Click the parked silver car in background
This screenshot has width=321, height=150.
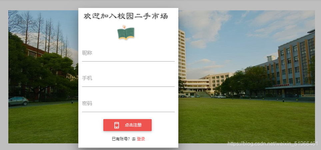[18, 101]
